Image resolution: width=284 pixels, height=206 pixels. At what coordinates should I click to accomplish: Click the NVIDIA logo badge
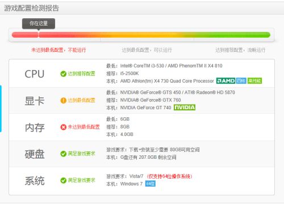(x=185, y=108)
